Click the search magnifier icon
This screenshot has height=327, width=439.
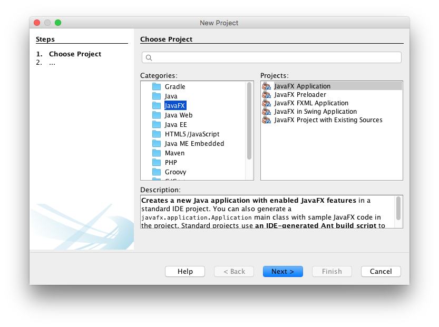149,58
